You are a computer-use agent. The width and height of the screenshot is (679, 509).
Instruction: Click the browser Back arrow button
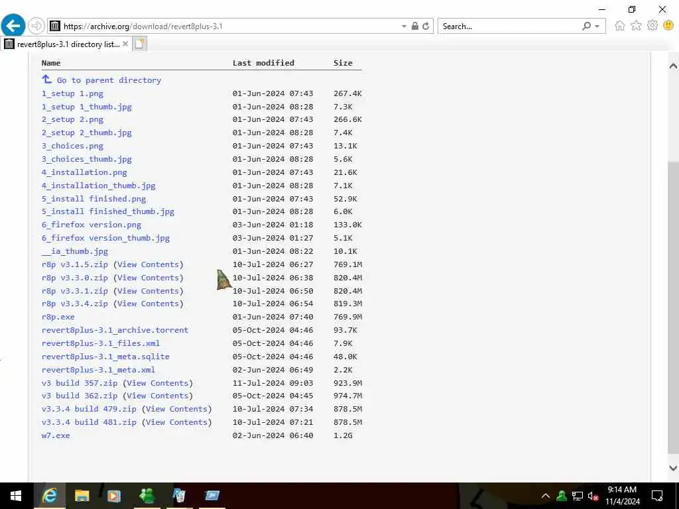click(13, 26)
